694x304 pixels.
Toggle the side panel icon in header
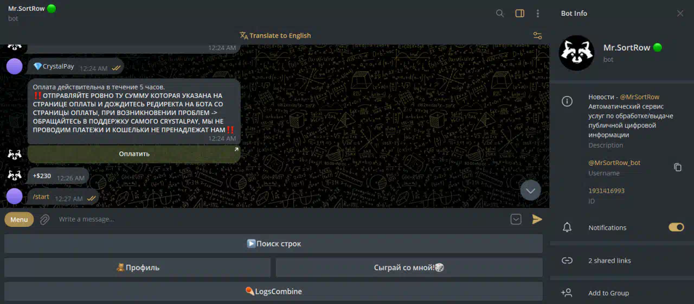tap(519, 14)
